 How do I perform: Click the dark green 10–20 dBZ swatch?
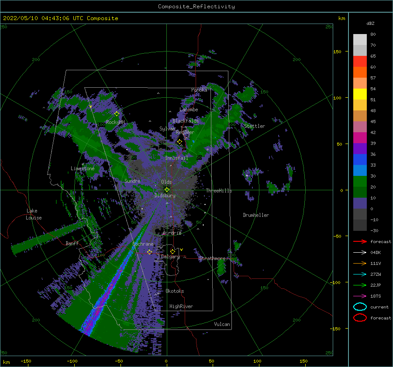[360, 192]
